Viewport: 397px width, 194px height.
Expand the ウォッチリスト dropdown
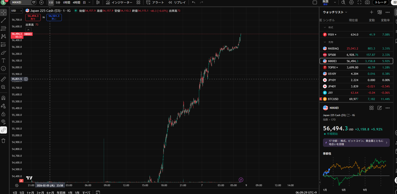(335, 12)
